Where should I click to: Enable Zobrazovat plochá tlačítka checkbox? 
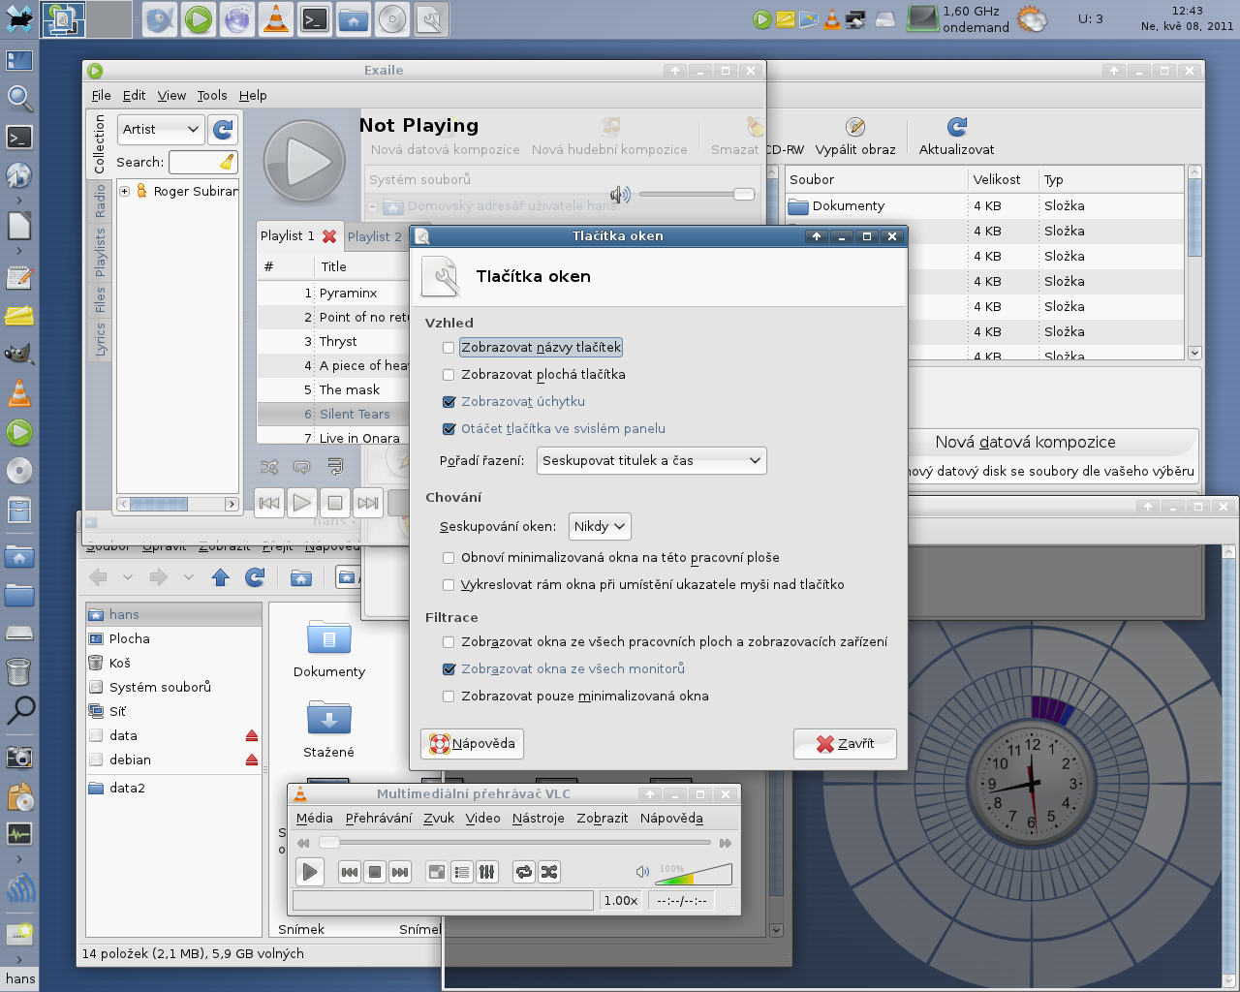click(x=449, y=375)
